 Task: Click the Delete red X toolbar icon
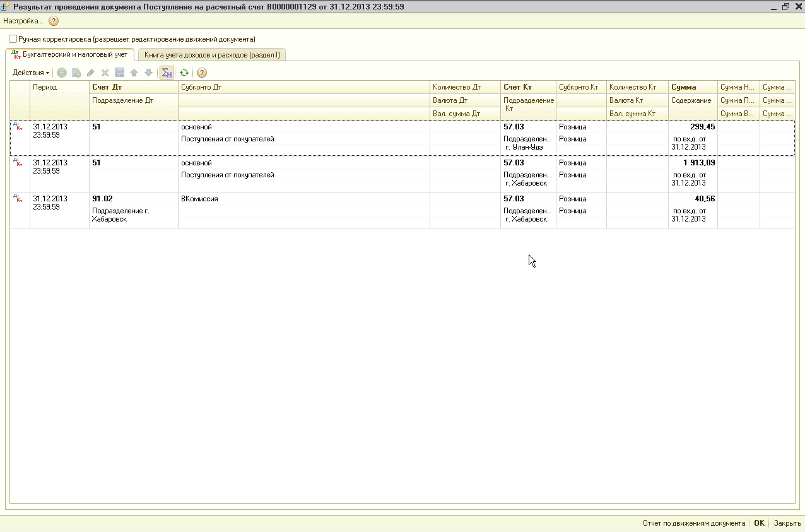pos(105,73)
